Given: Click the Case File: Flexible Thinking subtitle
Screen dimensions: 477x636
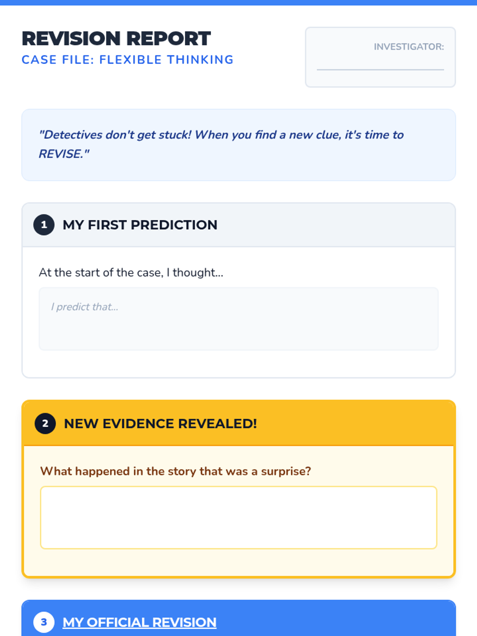Looking at the screenshot, I should click(x=128, y=60).
